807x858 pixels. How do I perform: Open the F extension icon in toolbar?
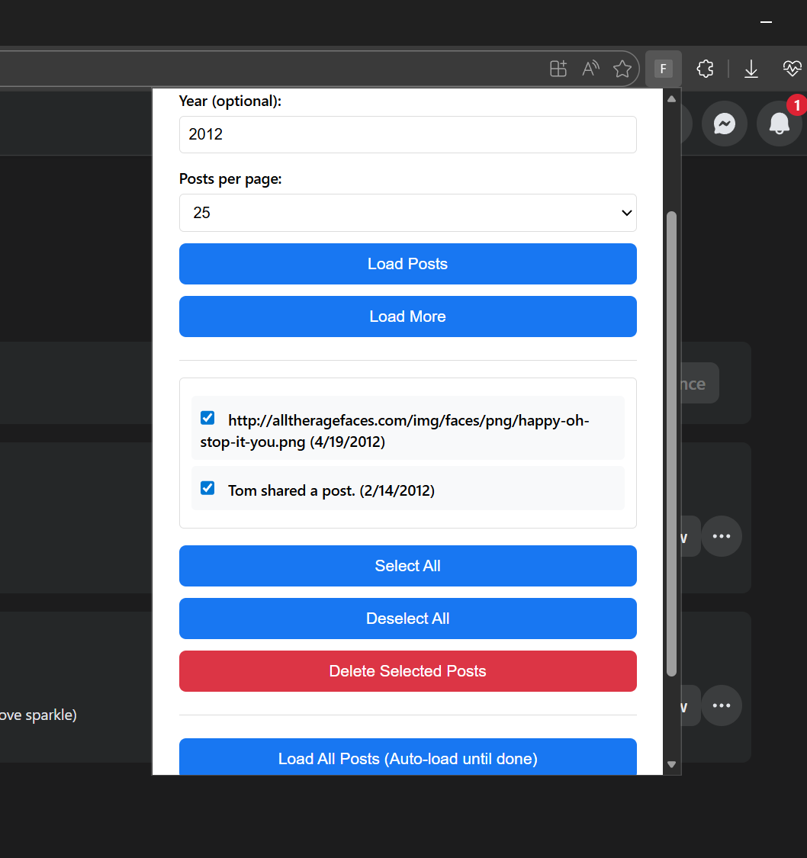coord(663,69)
